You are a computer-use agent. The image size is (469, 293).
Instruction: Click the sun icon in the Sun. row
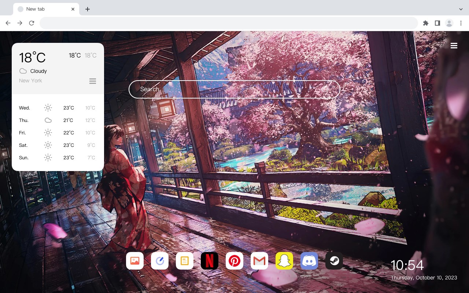(x=48, y=157)
